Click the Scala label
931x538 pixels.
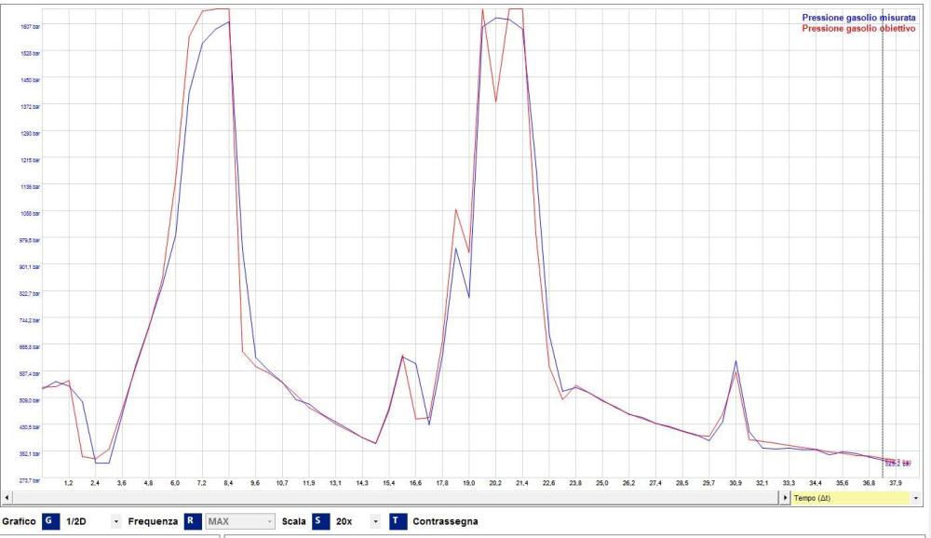(293, 521)
